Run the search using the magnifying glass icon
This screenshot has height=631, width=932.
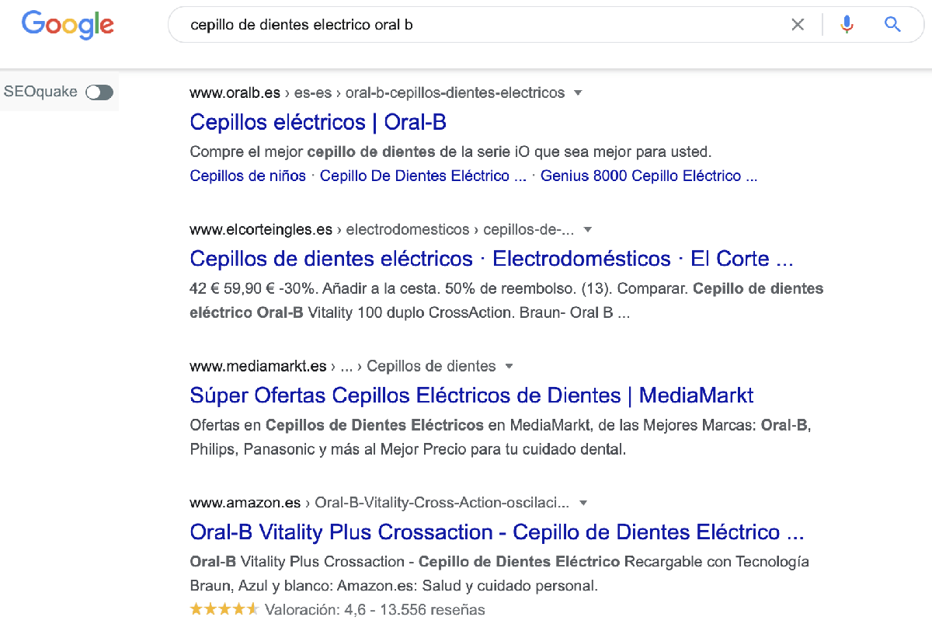coord(892,24)
